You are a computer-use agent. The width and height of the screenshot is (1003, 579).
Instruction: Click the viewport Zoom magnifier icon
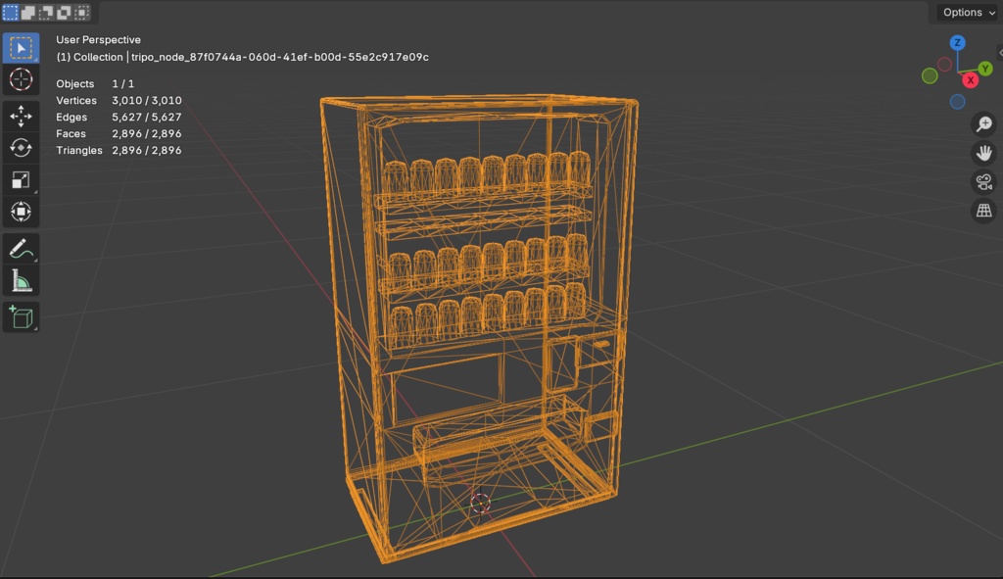tap(983, 123)
